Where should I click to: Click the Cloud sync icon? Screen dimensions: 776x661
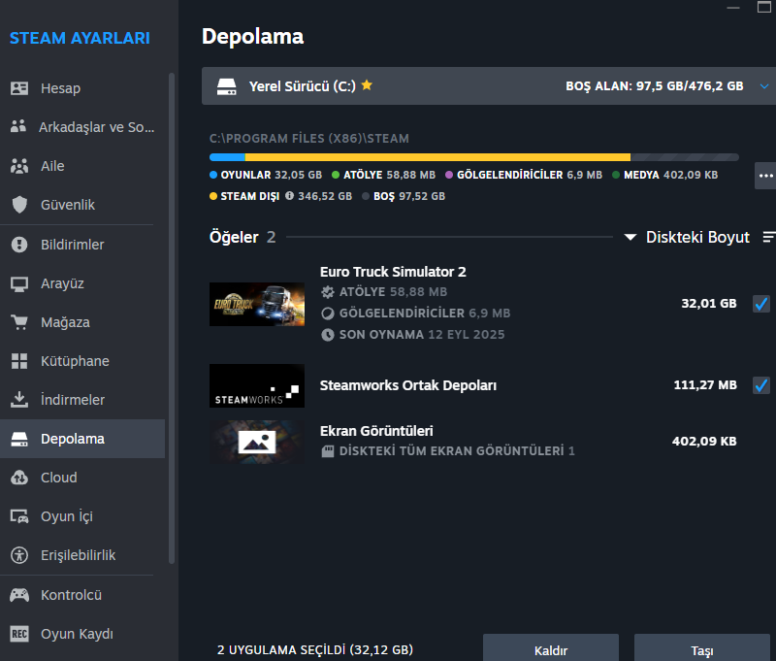click(19, 478)
